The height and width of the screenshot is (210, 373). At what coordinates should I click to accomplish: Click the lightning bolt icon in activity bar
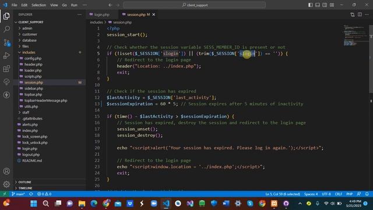(6, 95)
